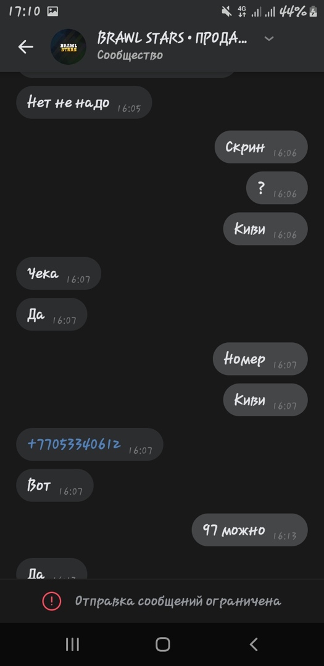This screenshot has width=324, height=666.
Task: Tap the battery indicator in status bar
Action: coord(314,12)
